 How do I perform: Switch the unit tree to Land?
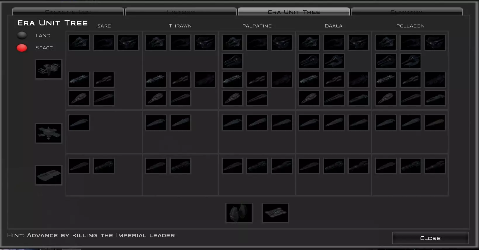coord(22,35)
